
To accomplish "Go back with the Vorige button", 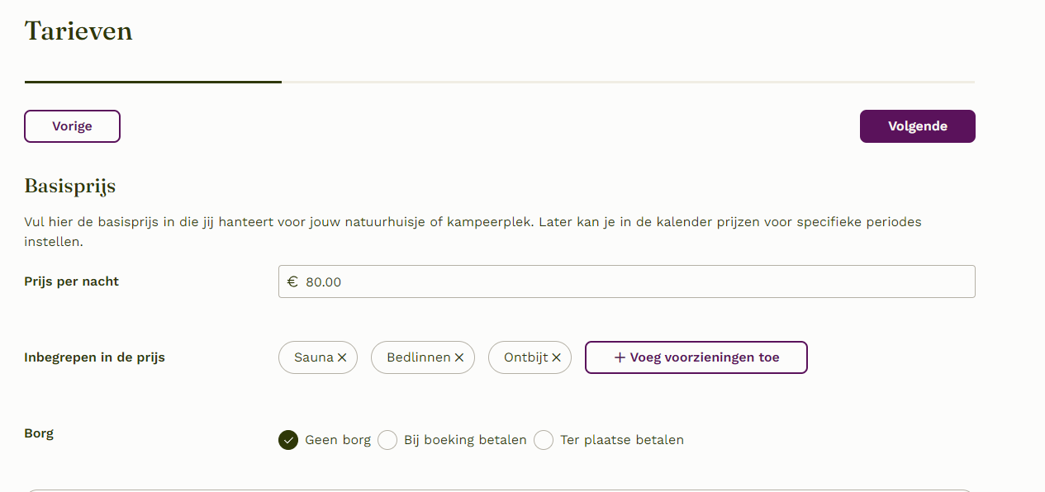I will click(x=73, y=126).
